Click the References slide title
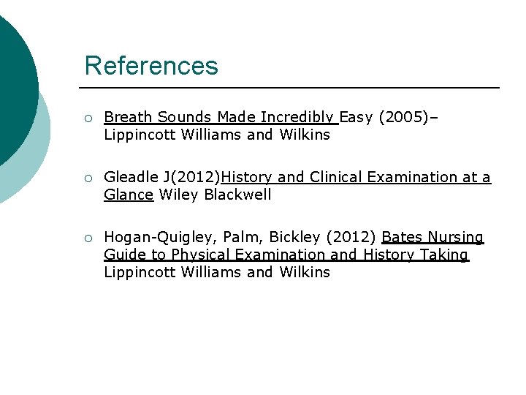 151,66
